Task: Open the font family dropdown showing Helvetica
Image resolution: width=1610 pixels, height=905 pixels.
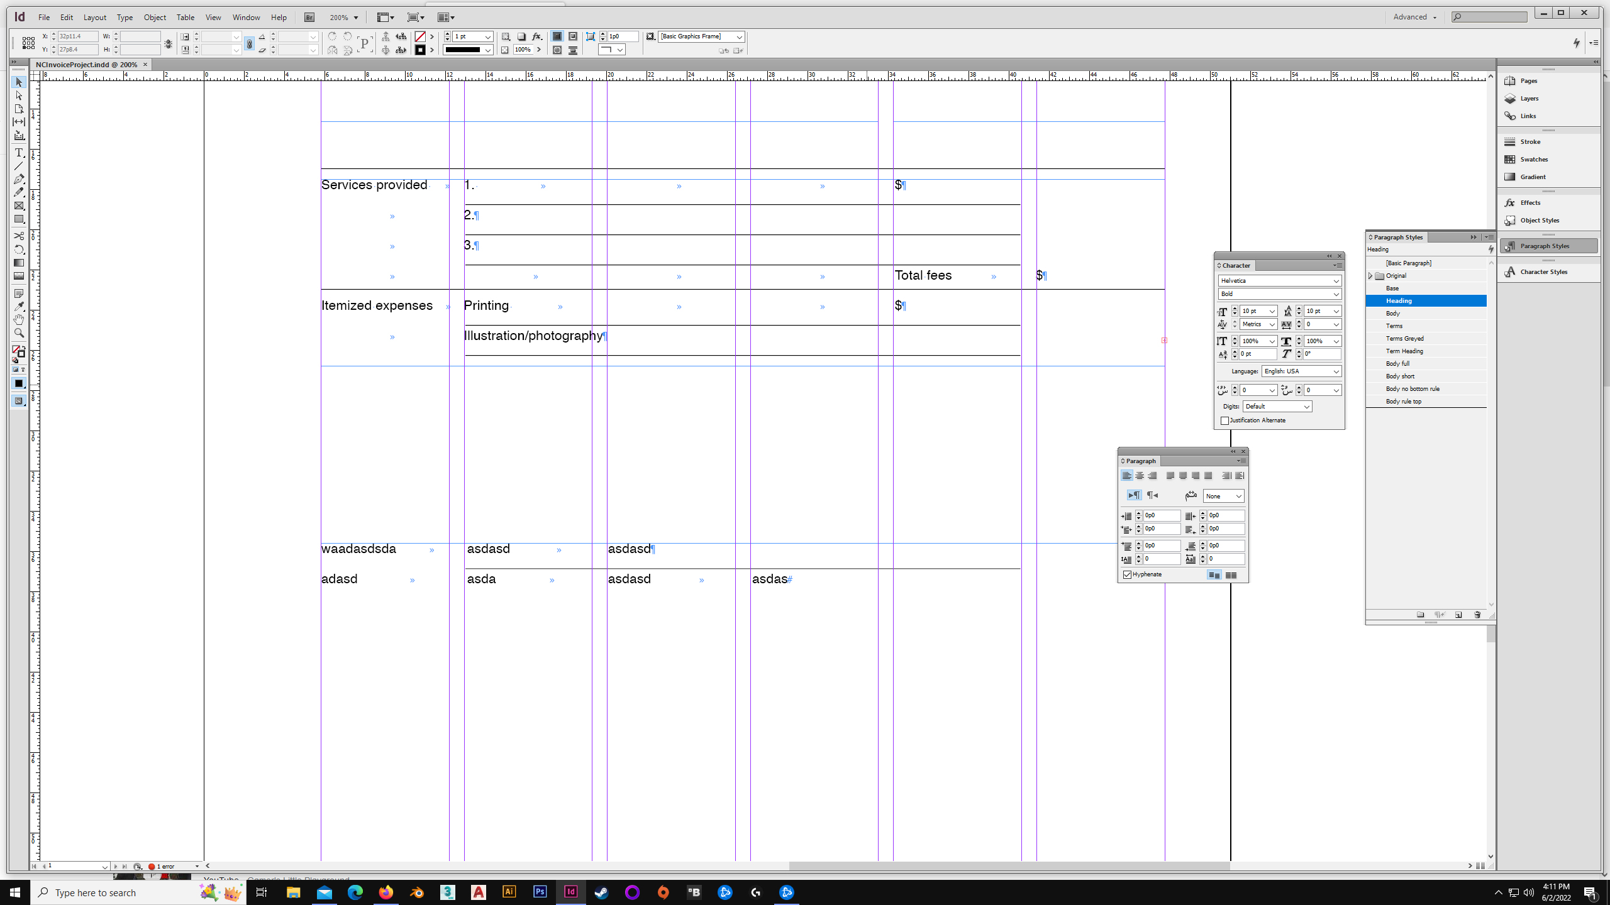Action: click(1336, 280)
